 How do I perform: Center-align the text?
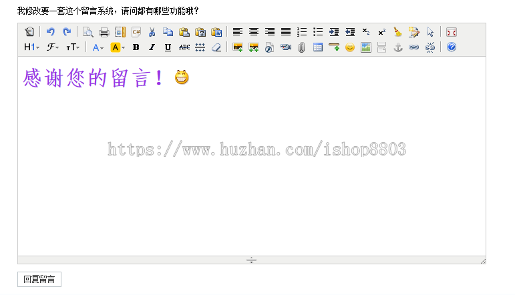(x=254, y=32)
